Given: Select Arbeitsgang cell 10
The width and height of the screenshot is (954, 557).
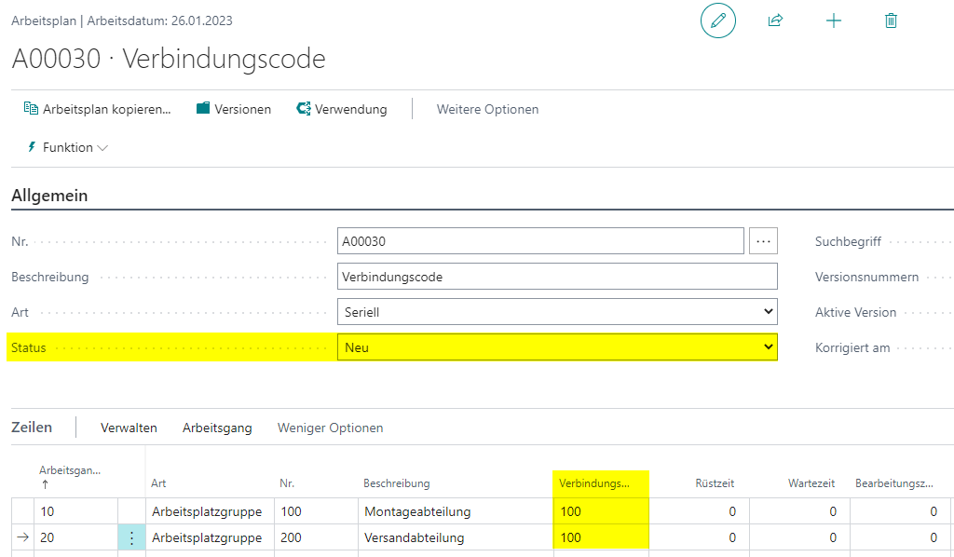Looking at the screenshot, I should tap(76, 511).
